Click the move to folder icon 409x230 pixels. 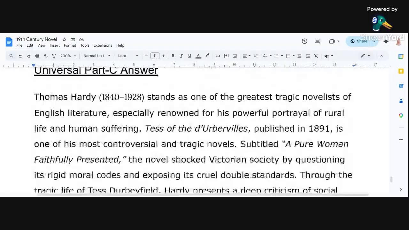tap(73, 39)
